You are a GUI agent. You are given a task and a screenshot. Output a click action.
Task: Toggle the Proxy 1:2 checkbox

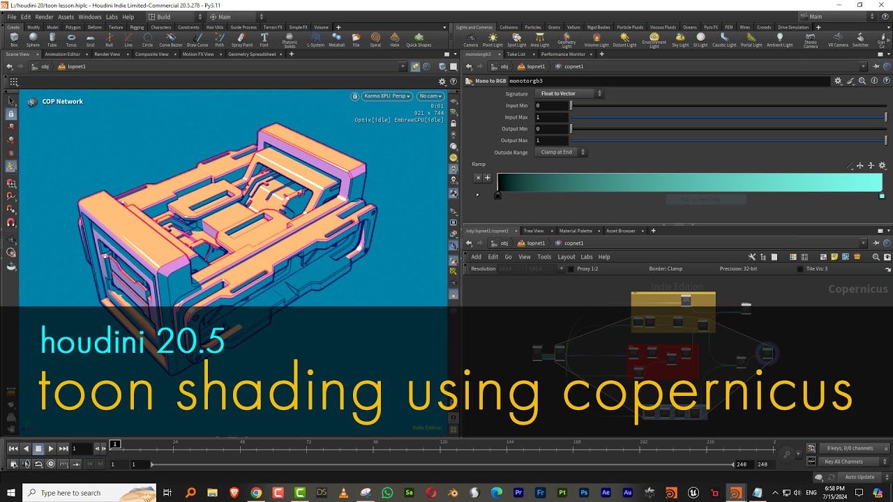coord(570,268)
